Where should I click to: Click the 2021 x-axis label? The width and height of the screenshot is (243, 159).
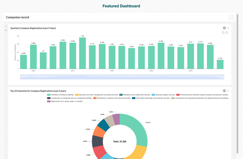[x=73, y=71]
